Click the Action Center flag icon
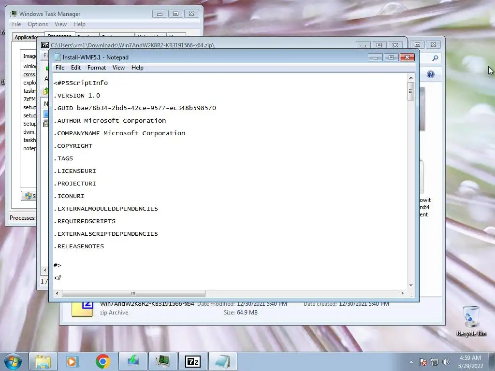This screenshot has height=371, width=495. pos(423,362)
